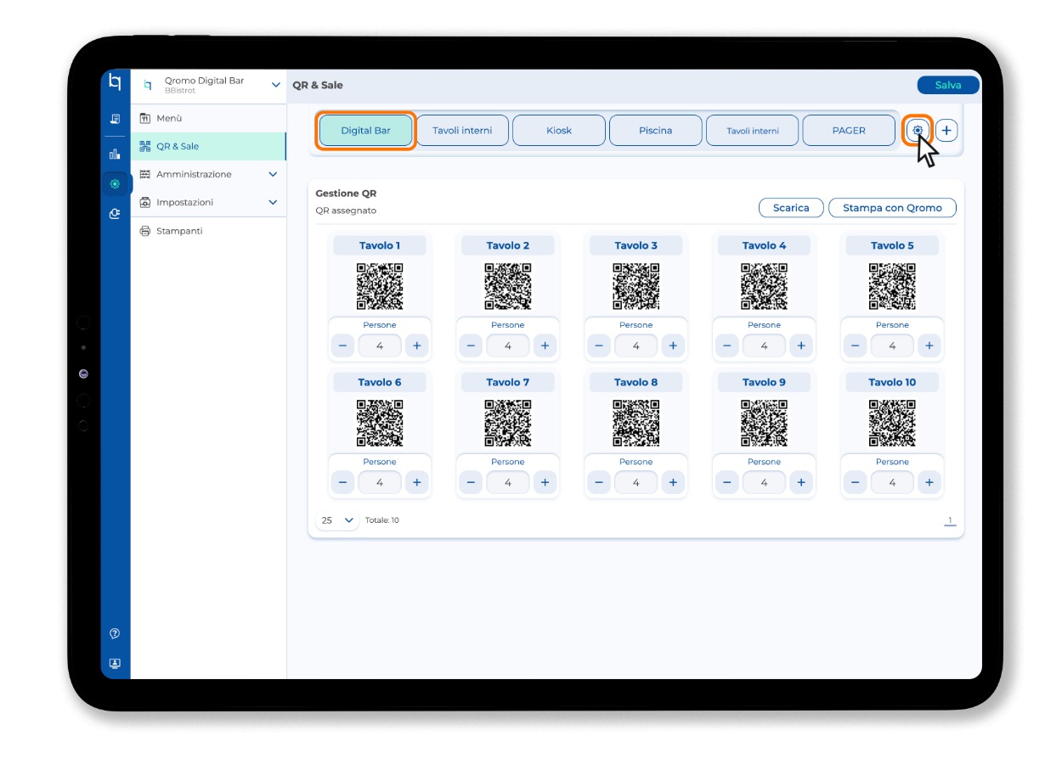
Task: Click the Scarica button
Action: [791, 208]
